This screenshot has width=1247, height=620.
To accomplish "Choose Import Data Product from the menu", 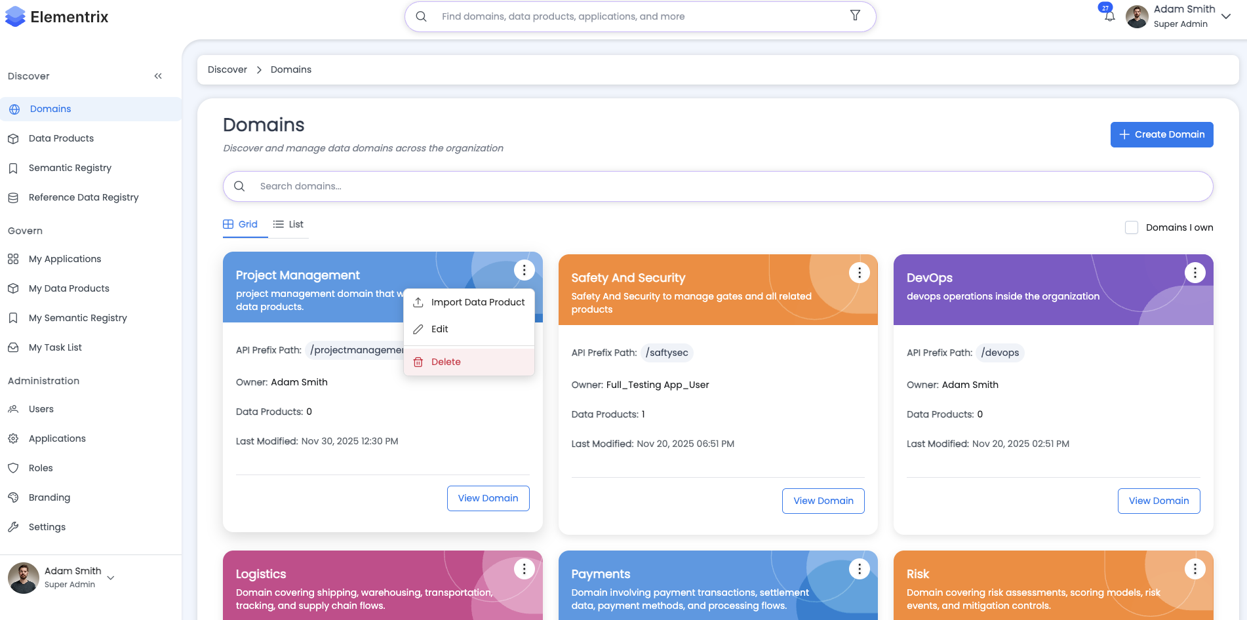I will click(469, 302).
